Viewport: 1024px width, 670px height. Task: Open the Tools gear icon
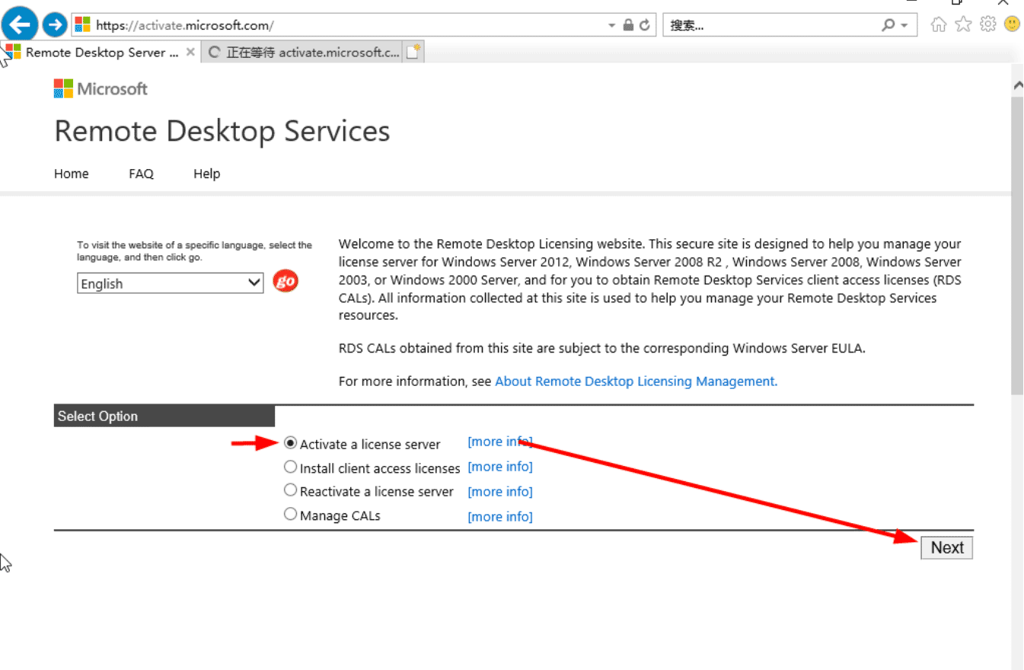click(988, 24)
